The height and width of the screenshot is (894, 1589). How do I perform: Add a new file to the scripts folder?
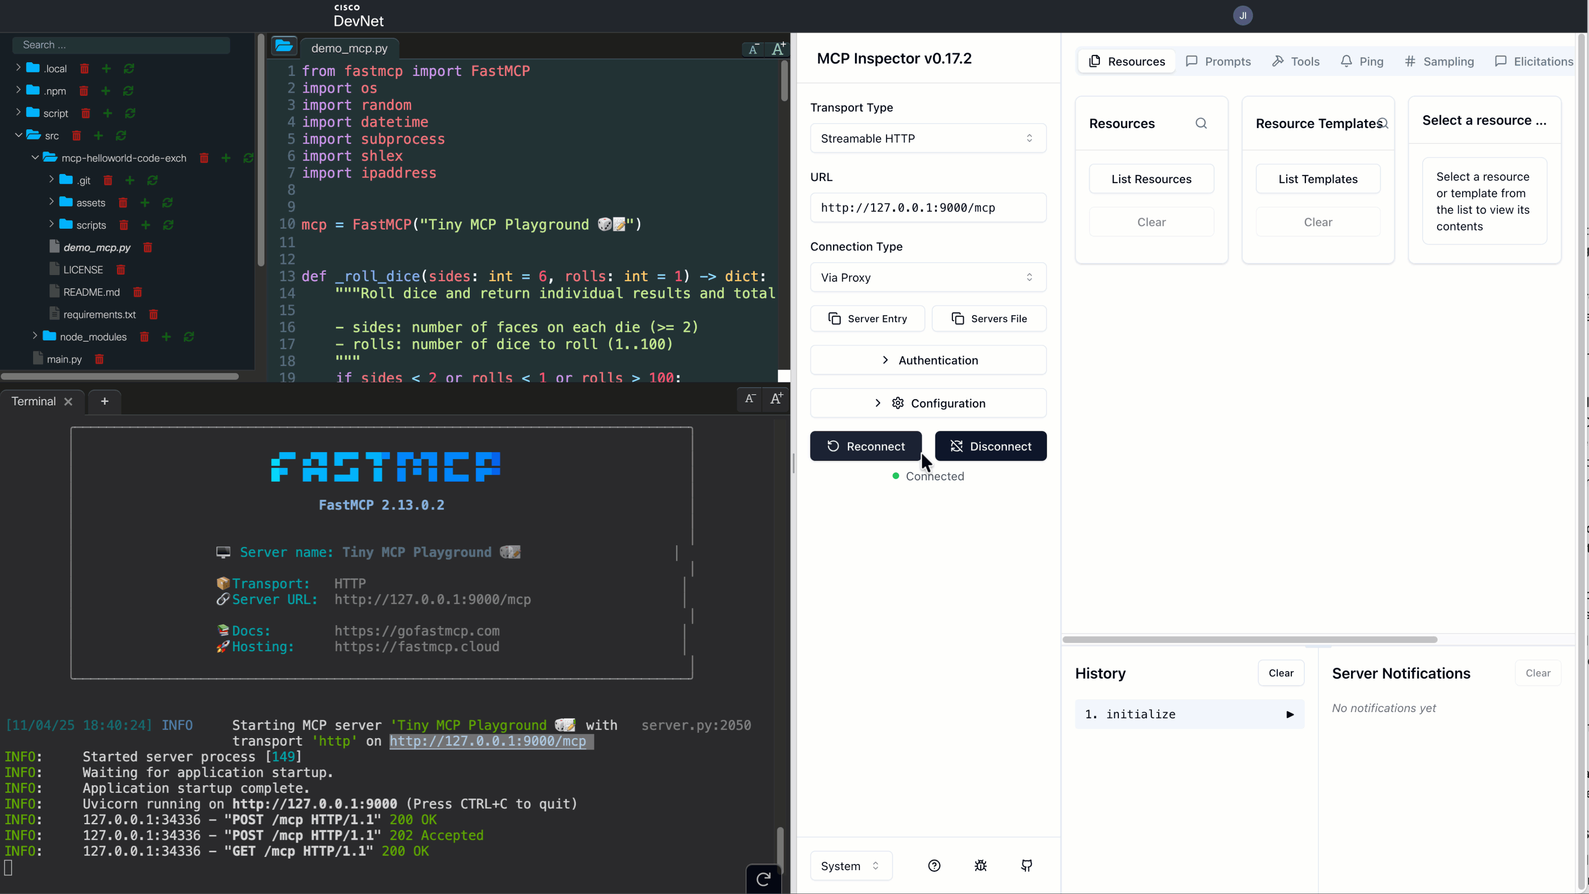pyautogui.click(x=146, y=225)
